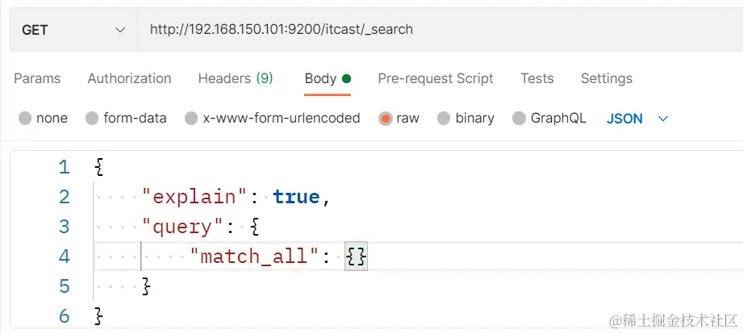Open the Pre-request Script tab
The width and height of the screenshot is (743, 334).
(436, 78)
